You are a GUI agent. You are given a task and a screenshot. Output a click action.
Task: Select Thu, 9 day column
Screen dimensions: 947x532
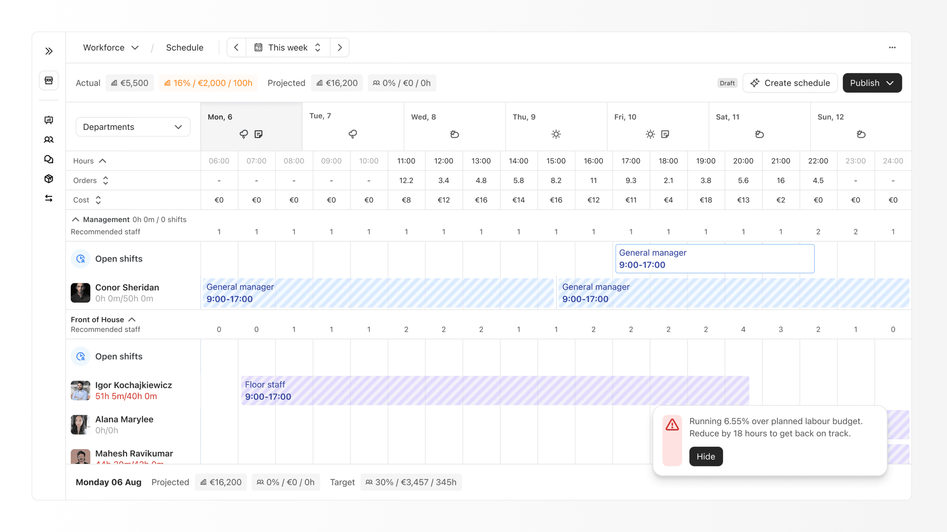click(x=556, y=126)
